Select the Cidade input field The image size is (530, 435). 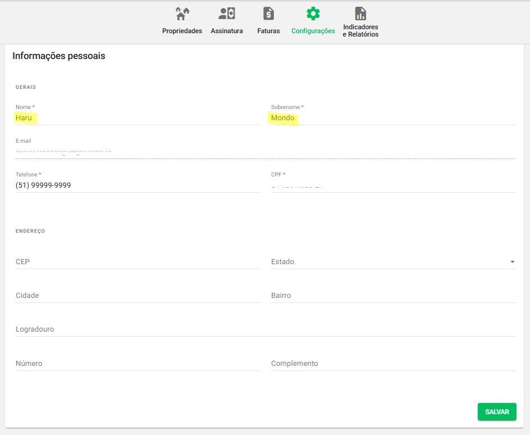(x=138, y=296)
